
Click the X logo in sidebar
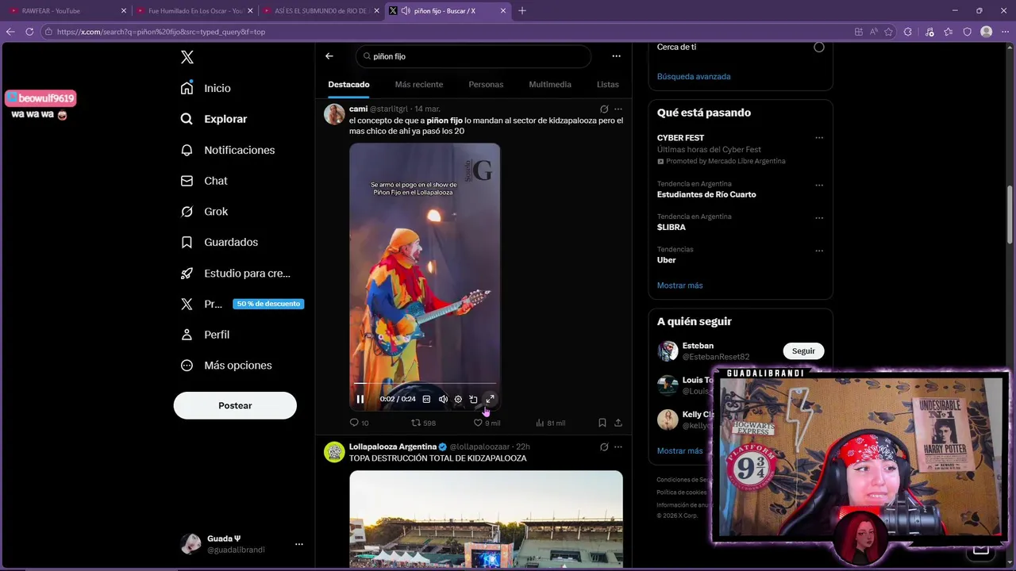(x=187, y=57)
